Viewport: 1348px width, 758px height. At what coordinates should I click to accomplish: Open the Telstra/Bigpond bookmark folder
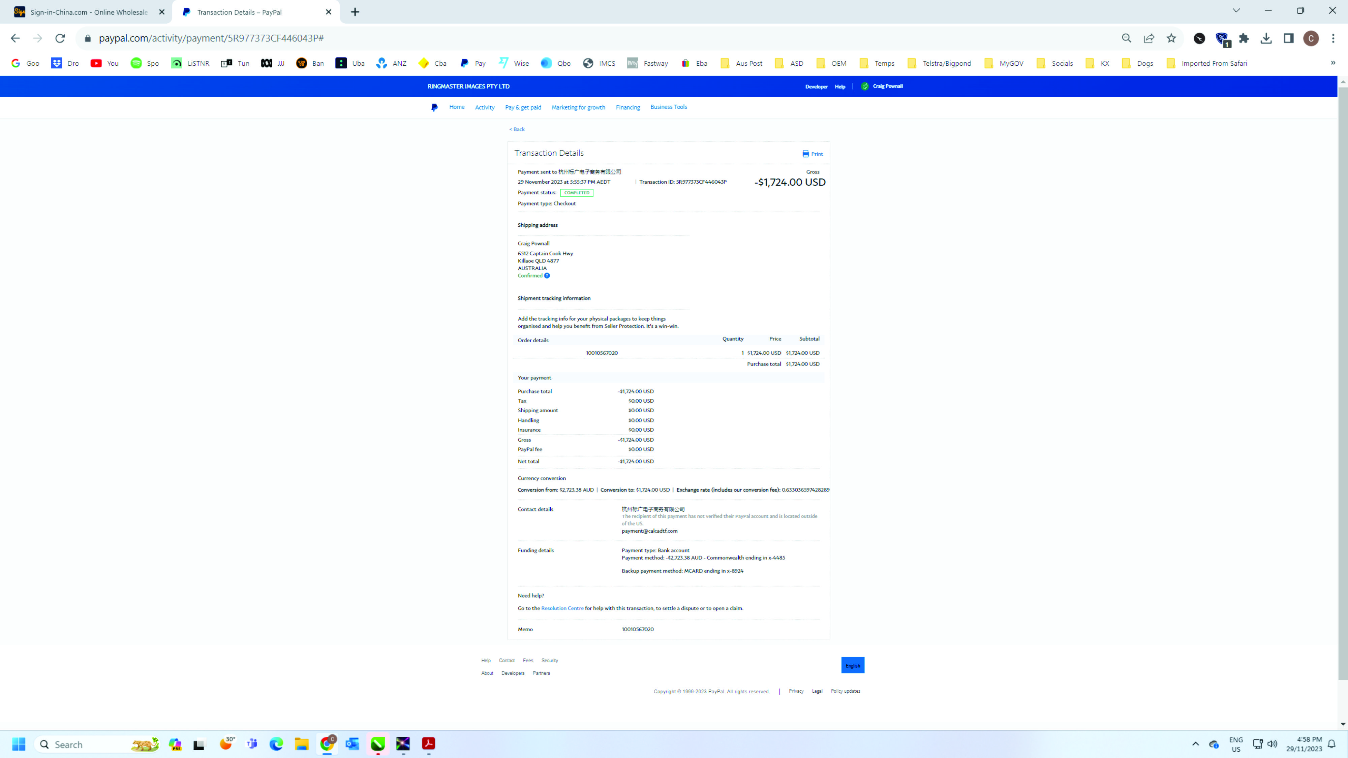pos(939,63)
